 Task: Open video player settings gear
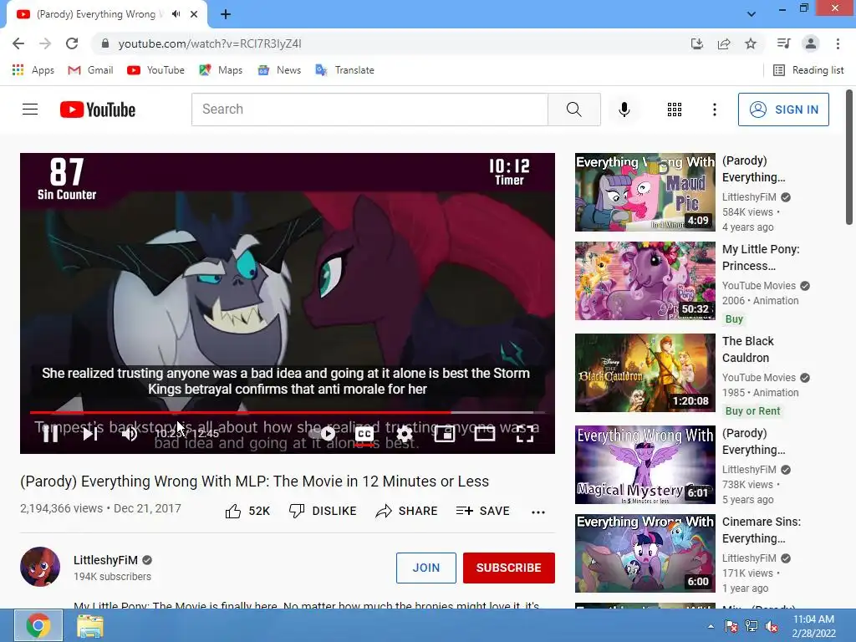[x=405, y=434]
